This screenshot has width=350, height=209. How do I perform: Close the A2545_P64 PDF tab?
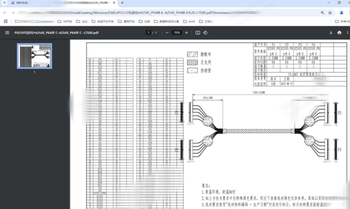click(x=114, y=3)
